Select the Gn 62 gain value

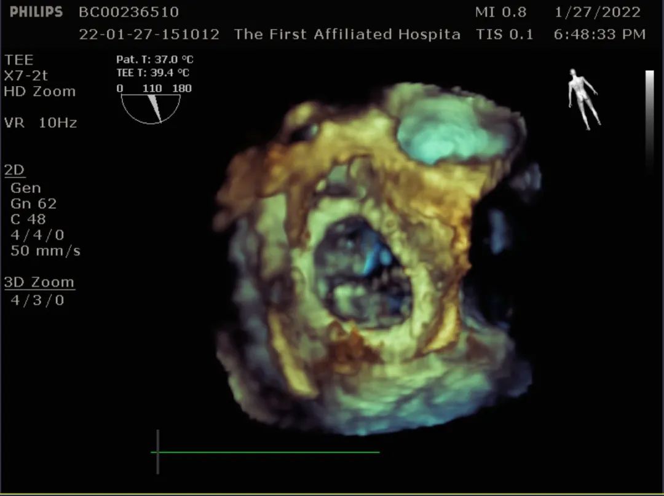click(x=34, y=203)
